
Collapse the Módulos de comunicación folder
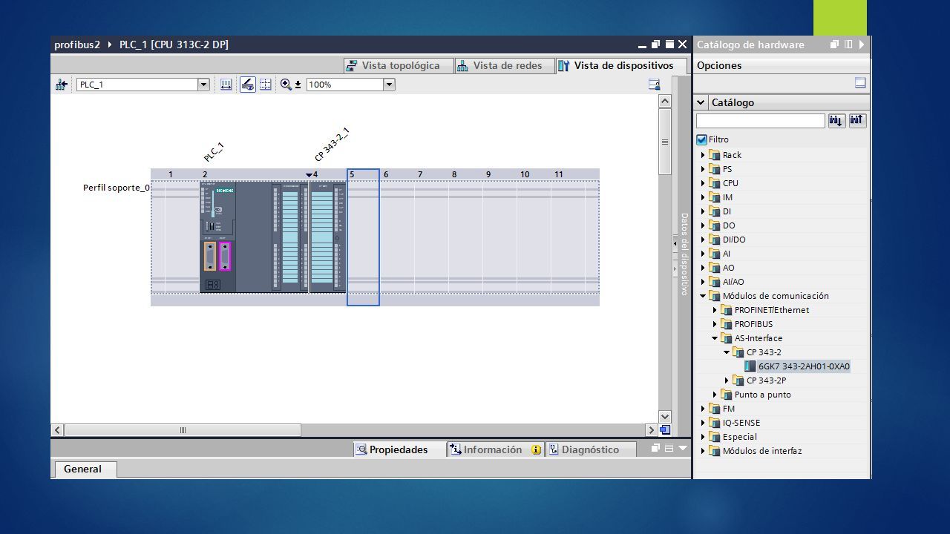tap(703, 296)
